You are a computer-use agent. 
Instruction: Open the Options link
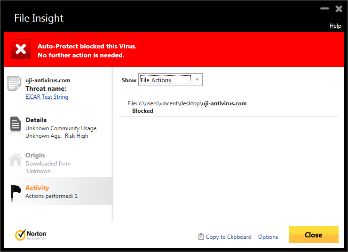(x=268, y=237)
